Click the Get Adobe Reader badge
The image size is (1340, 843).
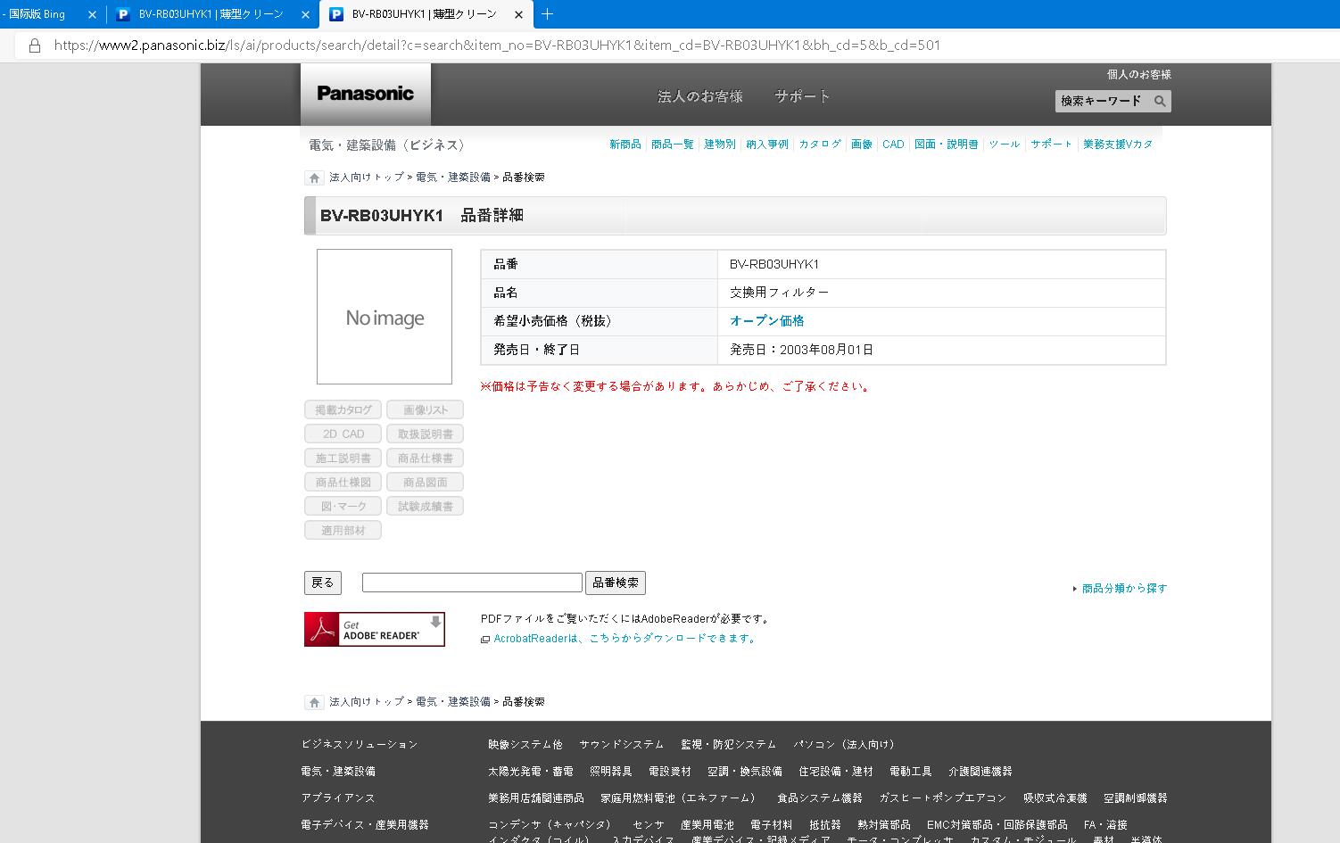point(375,629)
